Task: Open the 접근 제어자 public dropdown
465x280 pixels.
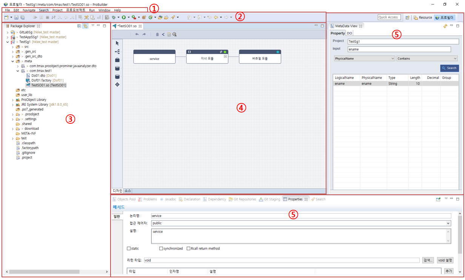Action: pyautogui.click(x=300, y=223)
